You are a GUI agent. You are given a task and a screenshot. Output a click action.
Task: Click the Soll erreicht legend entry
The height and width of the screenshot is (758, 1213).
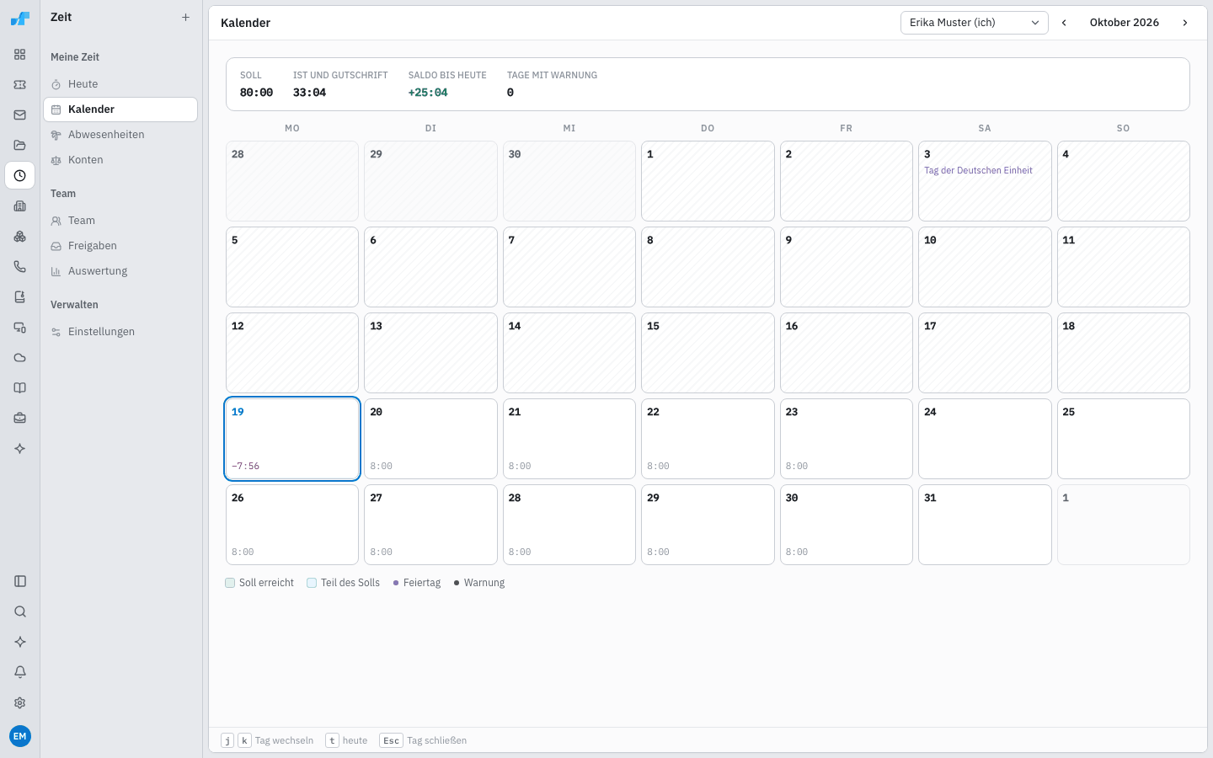click(x=259, y=583)
